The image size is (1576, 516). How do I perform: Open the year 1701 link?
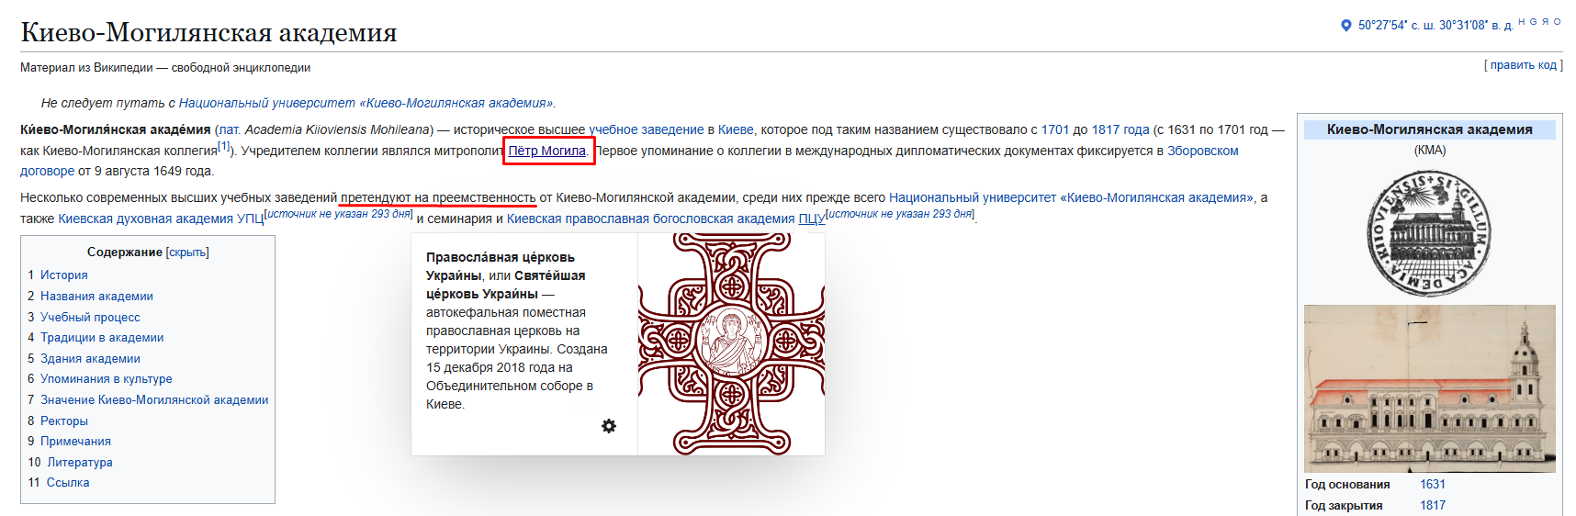click(x=1055, y=130)
